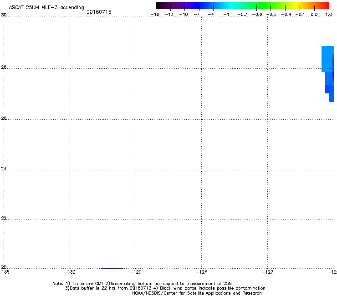Click the colorbar label -0.1
Viewport: 337px width, 296px height.
(x=300, y=15)
